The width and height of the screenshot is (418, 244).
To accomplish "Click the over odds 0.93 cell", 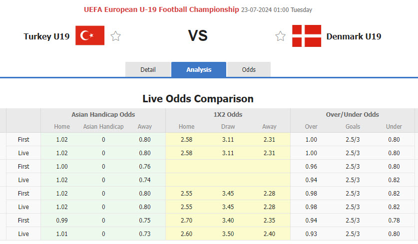I will [311, 234].
